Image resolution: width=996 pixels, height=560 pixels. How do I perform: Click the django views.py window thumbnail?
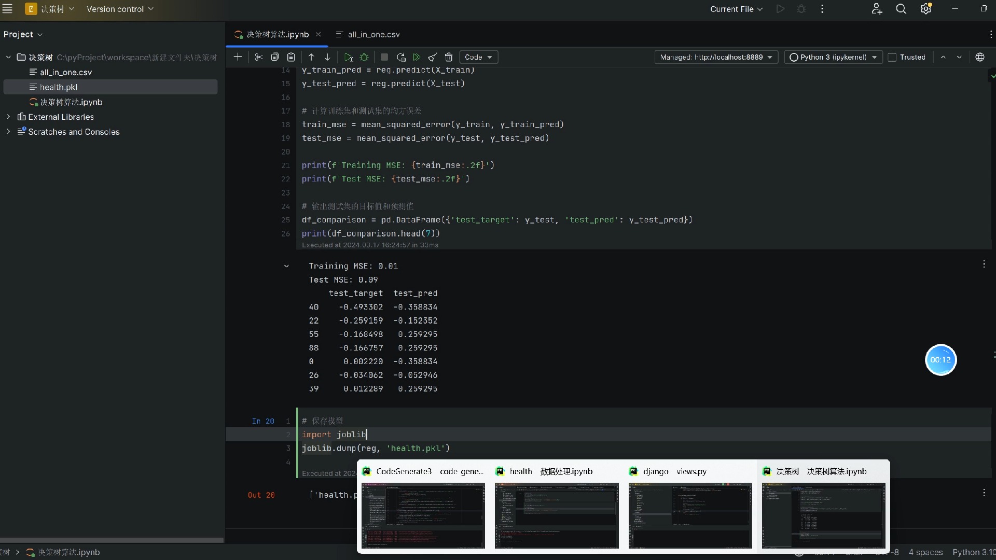point(690,515)
